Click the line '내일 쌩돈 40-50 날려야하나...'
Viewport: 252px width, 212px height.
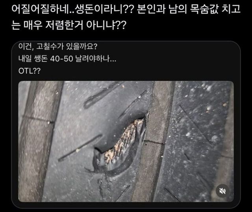(67, 59)
